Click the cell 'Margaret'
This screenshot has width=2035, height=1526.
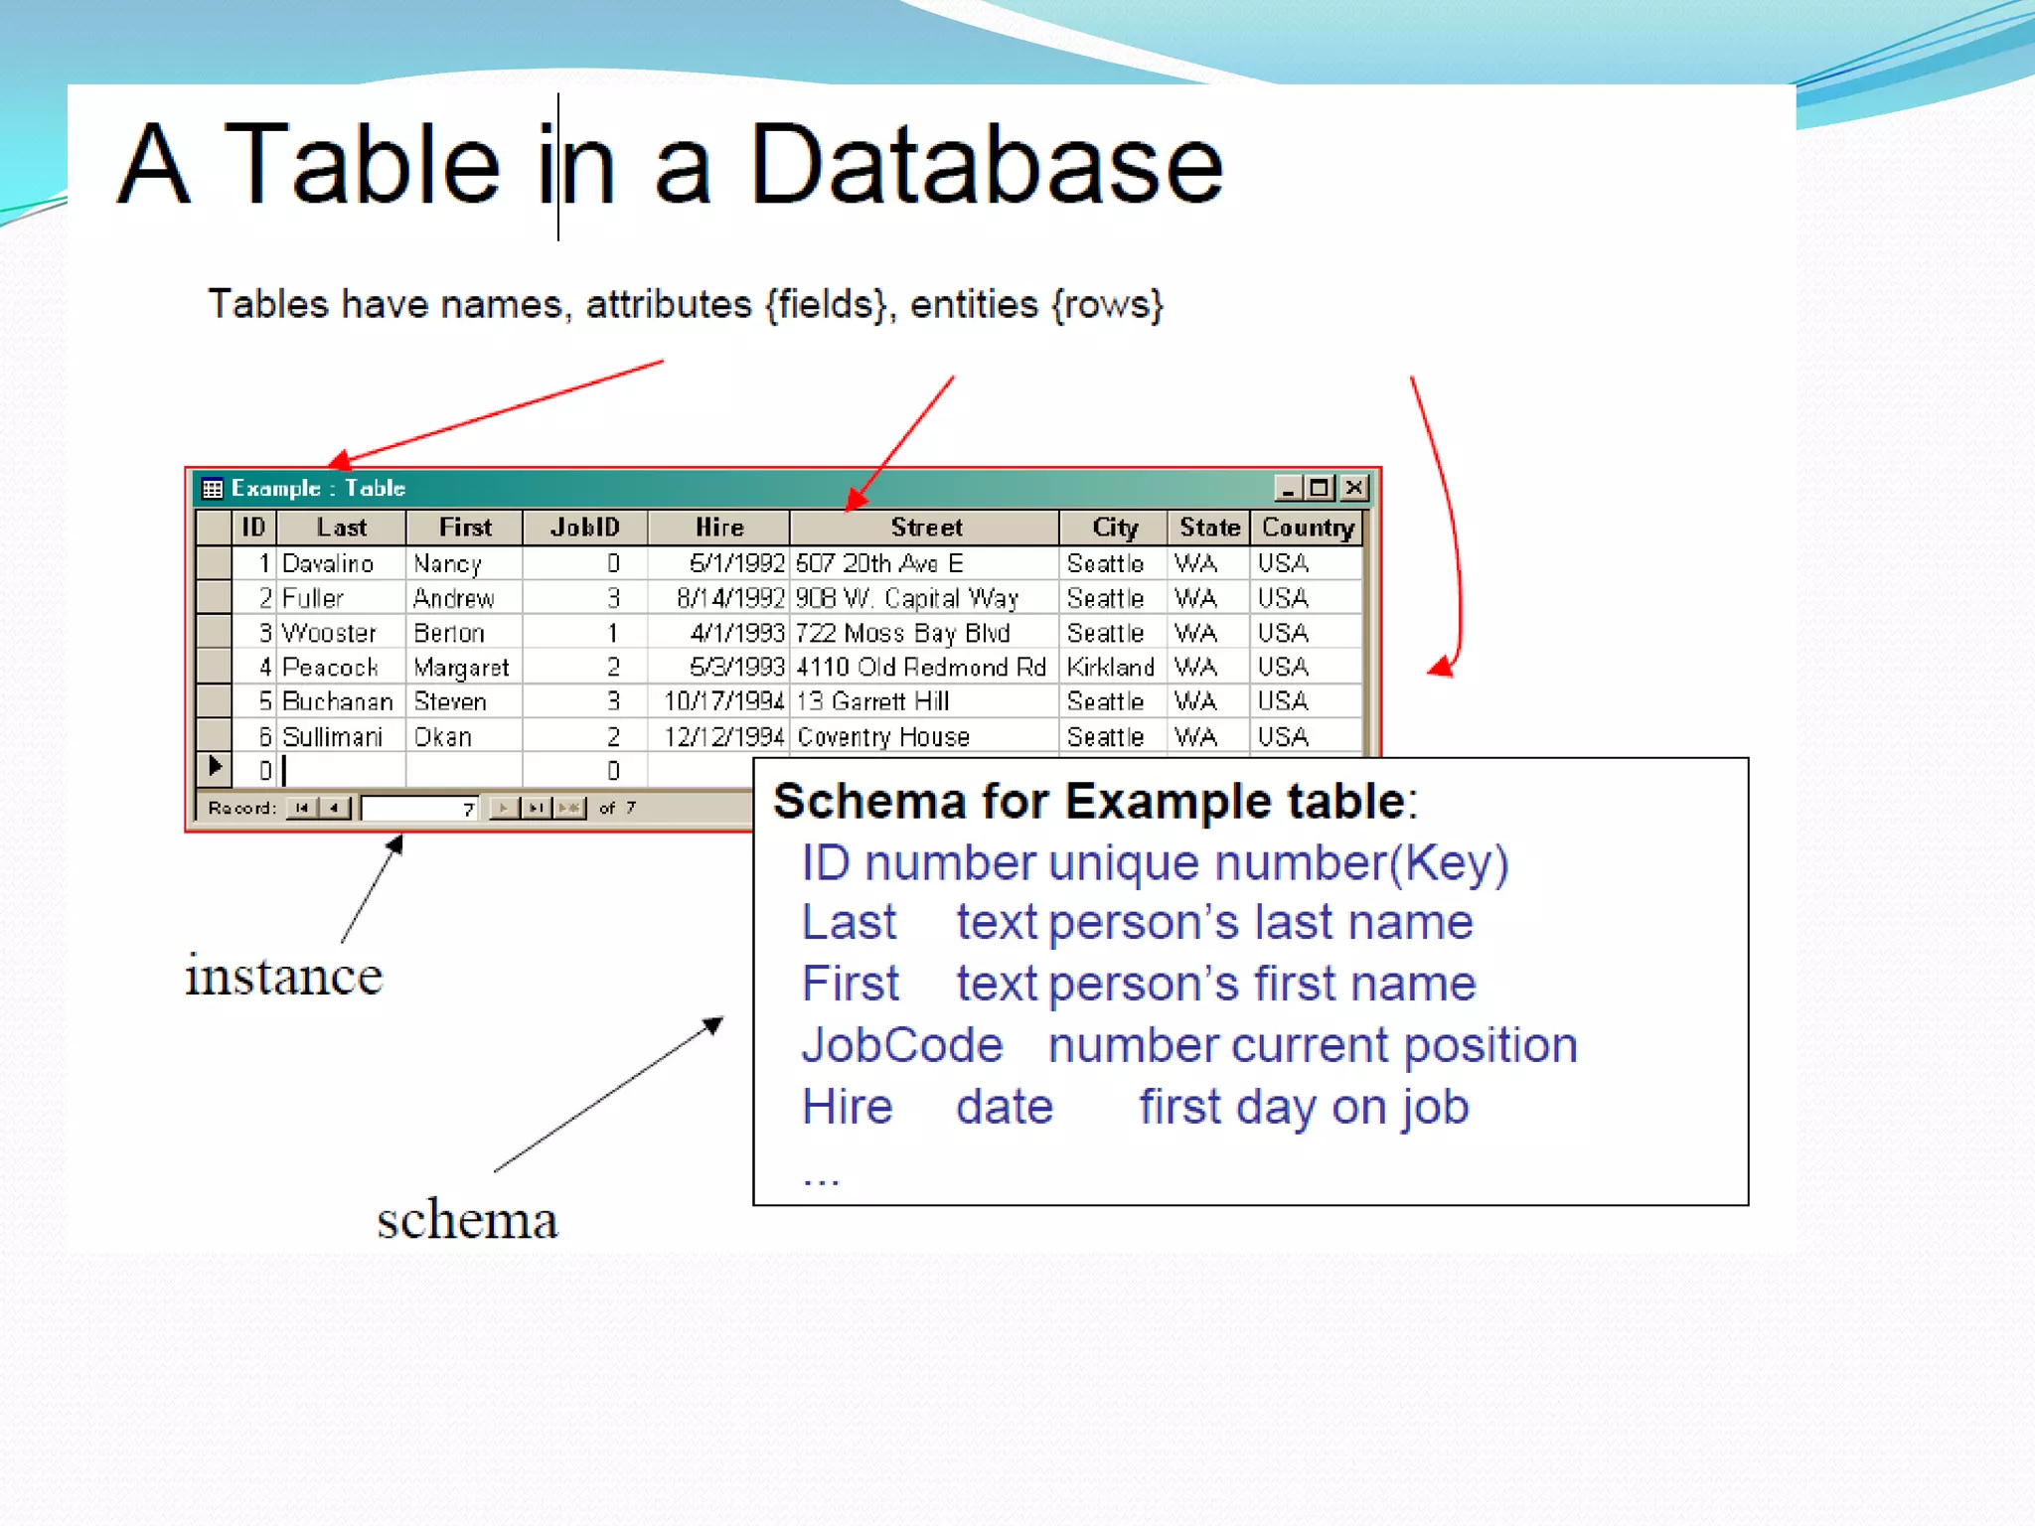(x=464, y=667)
